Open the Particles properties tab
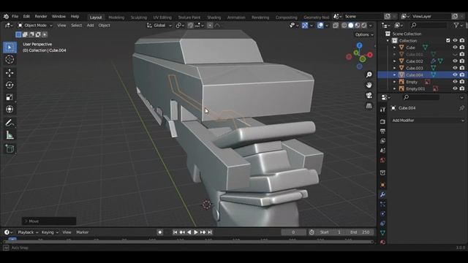The height and width of the screenshot is (263, 468). click(x=382, y=205)
